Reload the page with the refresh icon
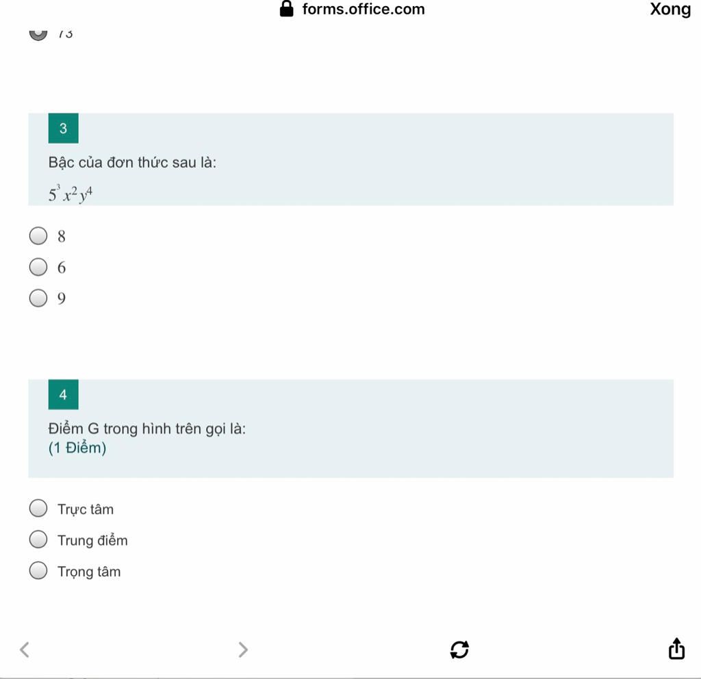Screen dimensions: 701x679 point(459,649)
